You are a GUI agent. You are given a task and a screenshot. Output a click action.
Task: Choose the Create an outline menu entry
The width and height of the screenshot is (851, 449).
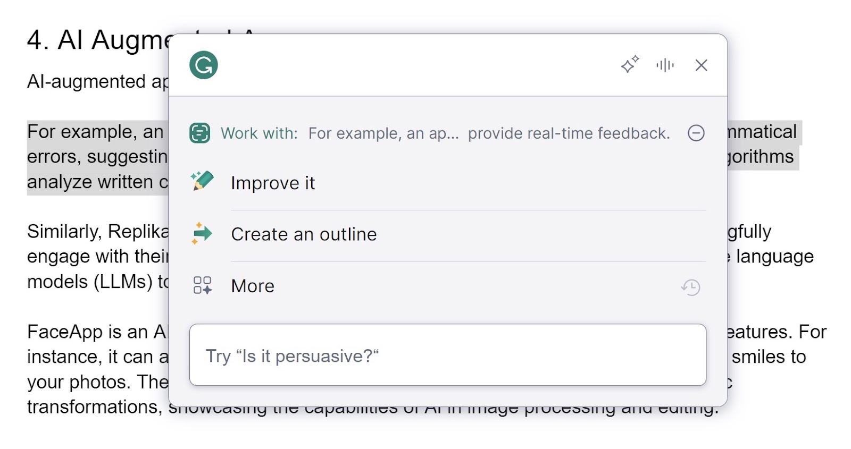[x=303, y=234]
